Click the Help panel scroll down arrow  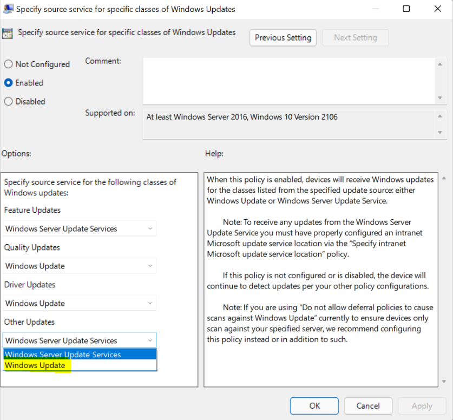pos(444,382)
